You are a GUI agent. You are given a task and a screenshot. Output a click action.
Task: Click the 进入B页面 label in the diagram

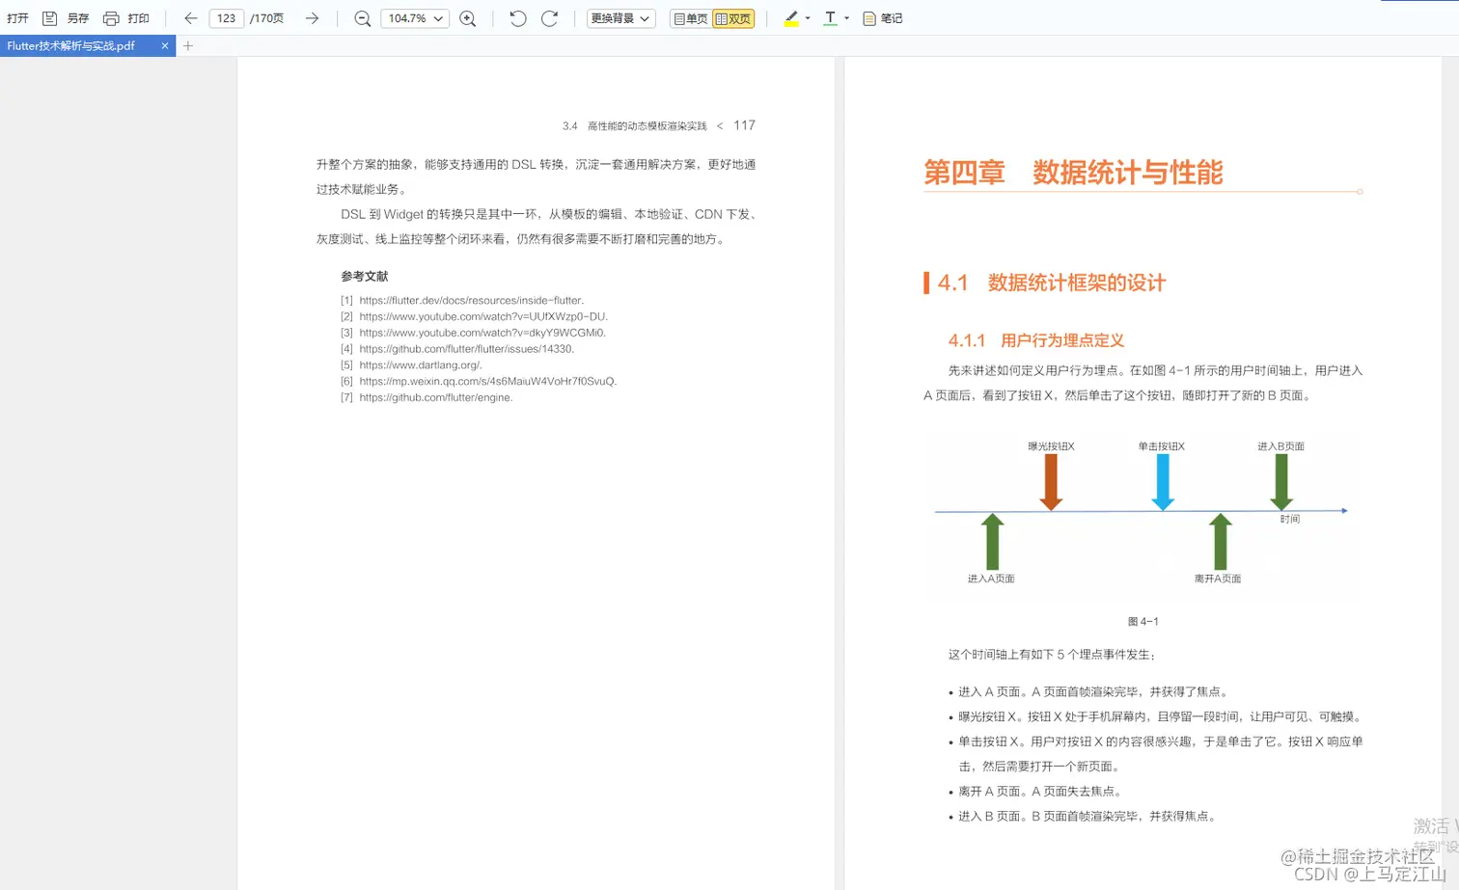click(x=1280, y=446)
